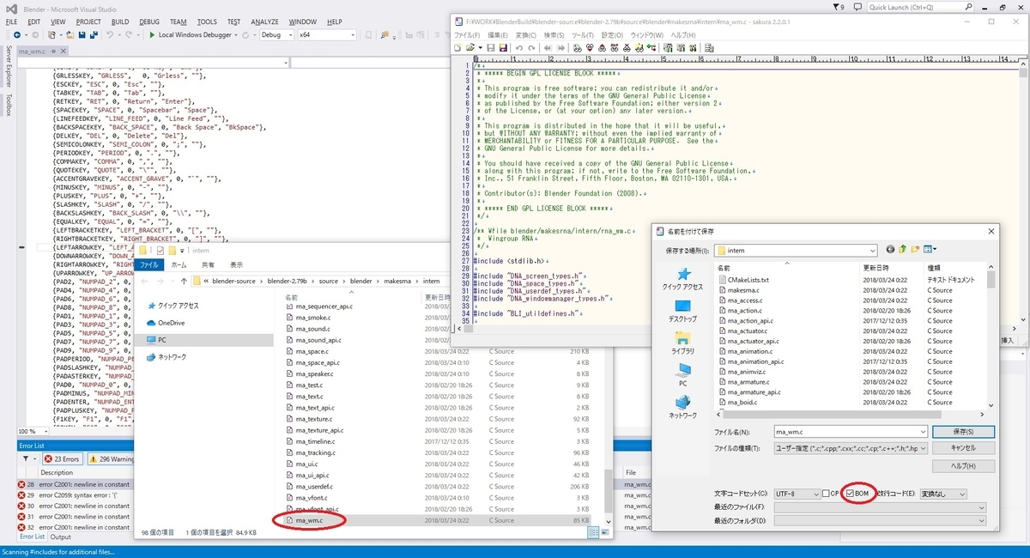Select PC in save dialog sidebar

tap(683, 374)
